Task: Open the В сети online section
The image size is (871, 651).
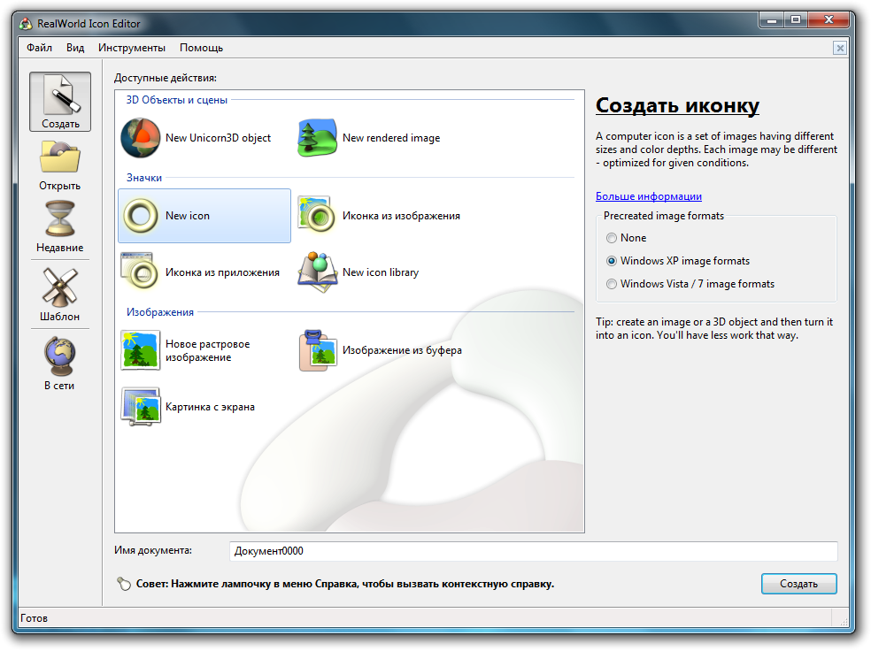Action: click(60, 364)
